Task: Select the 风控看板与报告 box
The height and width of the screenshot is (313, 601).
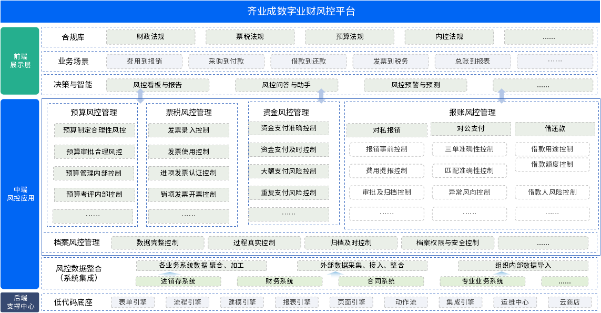Action: pos(158,85)
